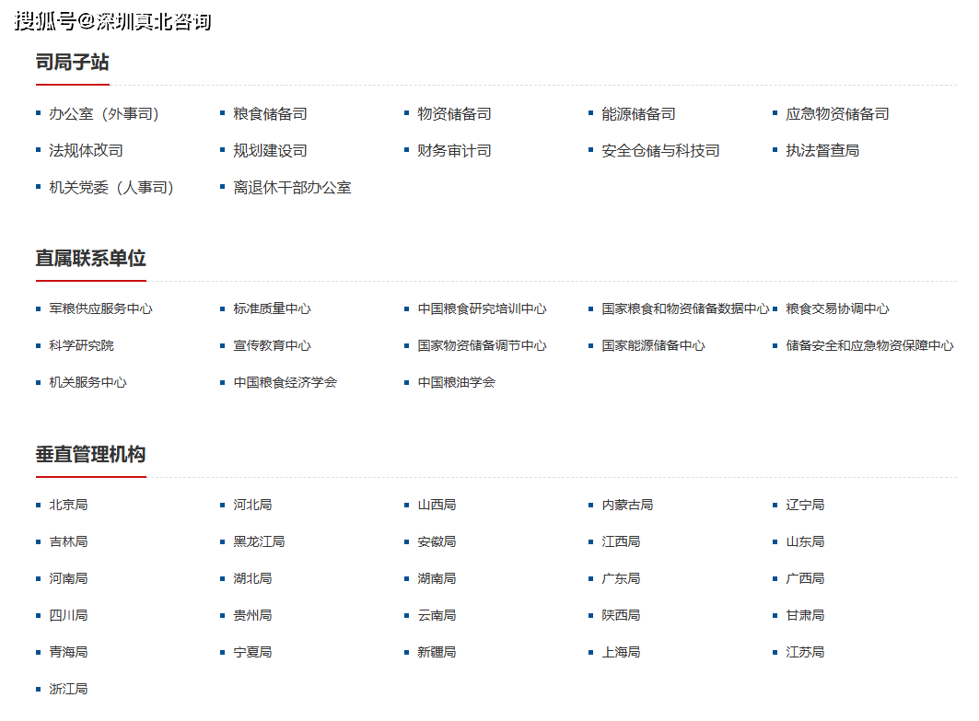979x721 pixels.
Task: Go to 广东局 page
Action: (621, 579)
